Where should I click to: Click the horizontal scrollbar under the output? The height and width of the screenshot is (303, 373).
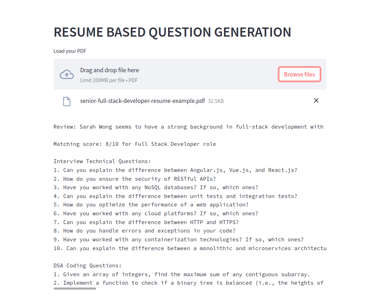(x=75, y=289)
